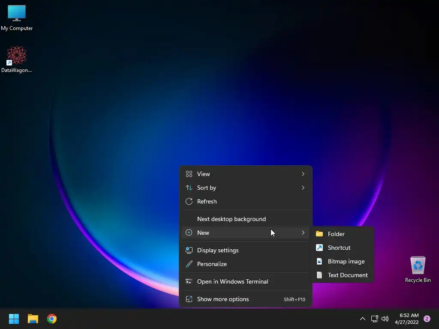439x329 pixels.
Task: Open Display settings from the context menu
Action: point(245,250)
